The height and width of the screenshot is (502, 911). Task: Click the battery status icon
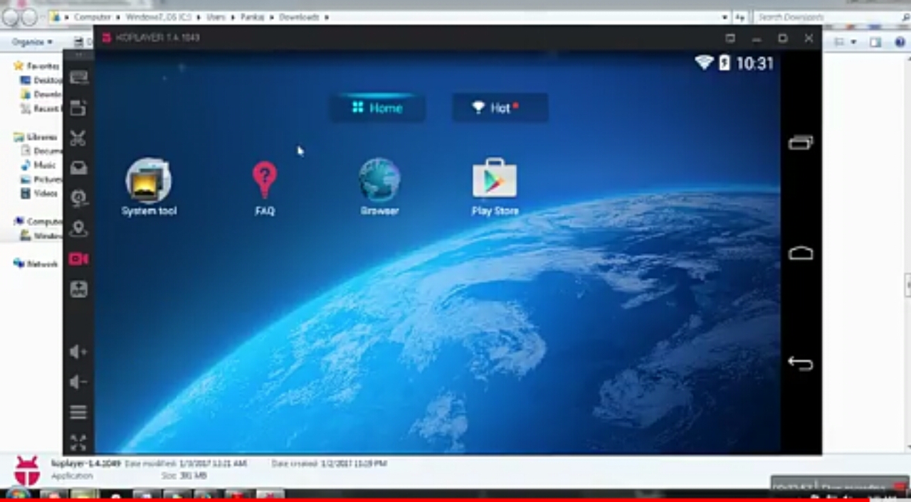pos(724,63)
